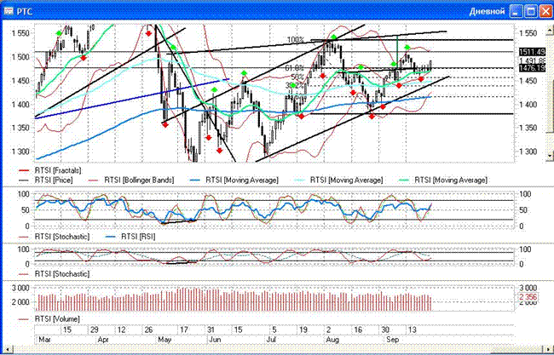Click the horizontal scrollbar right arrow

tap(548, 349)
